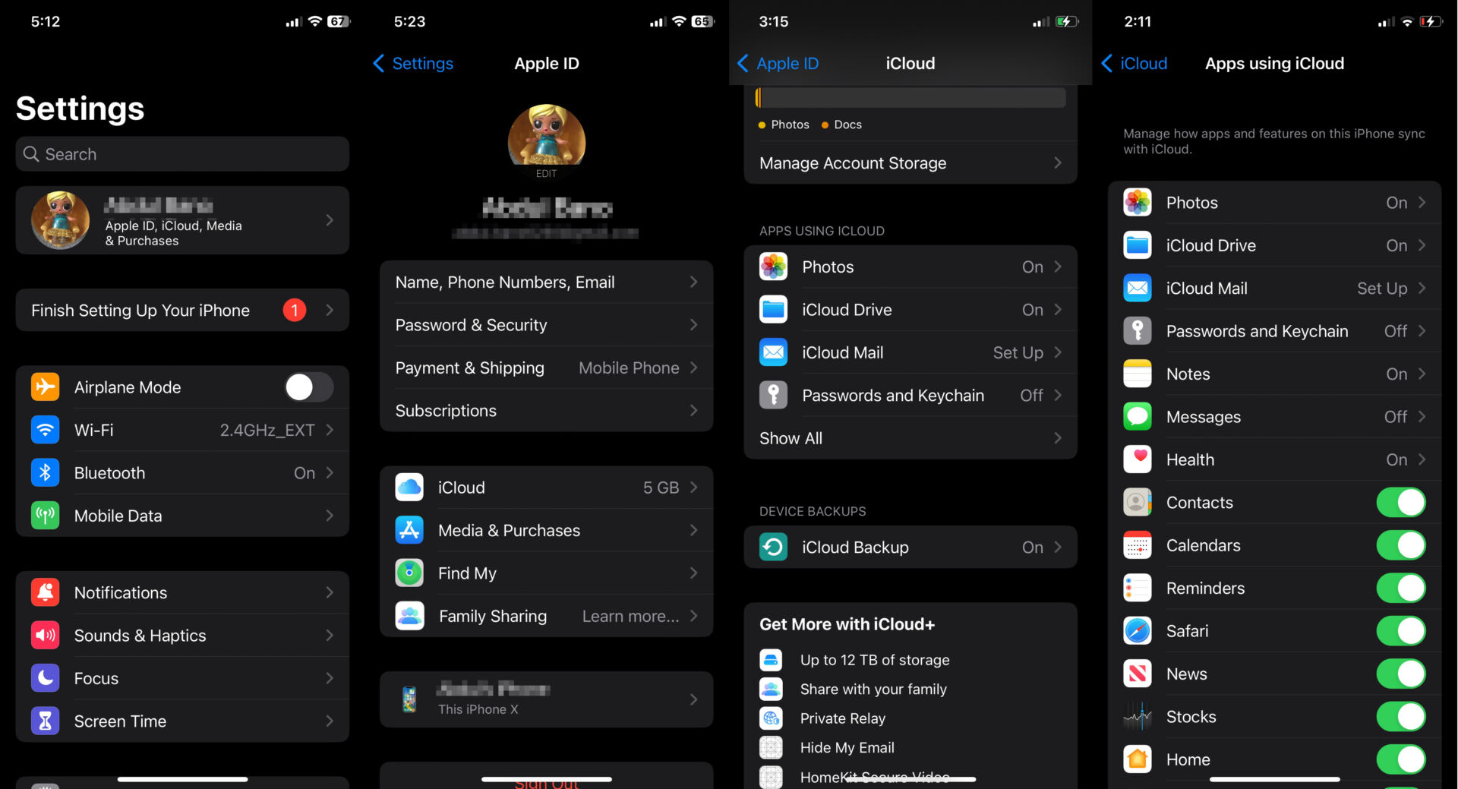The width and height of the screenshot is (1458, 789).
Task: Tap the Screen Time hourglass icon
Action: coord(45,721)
